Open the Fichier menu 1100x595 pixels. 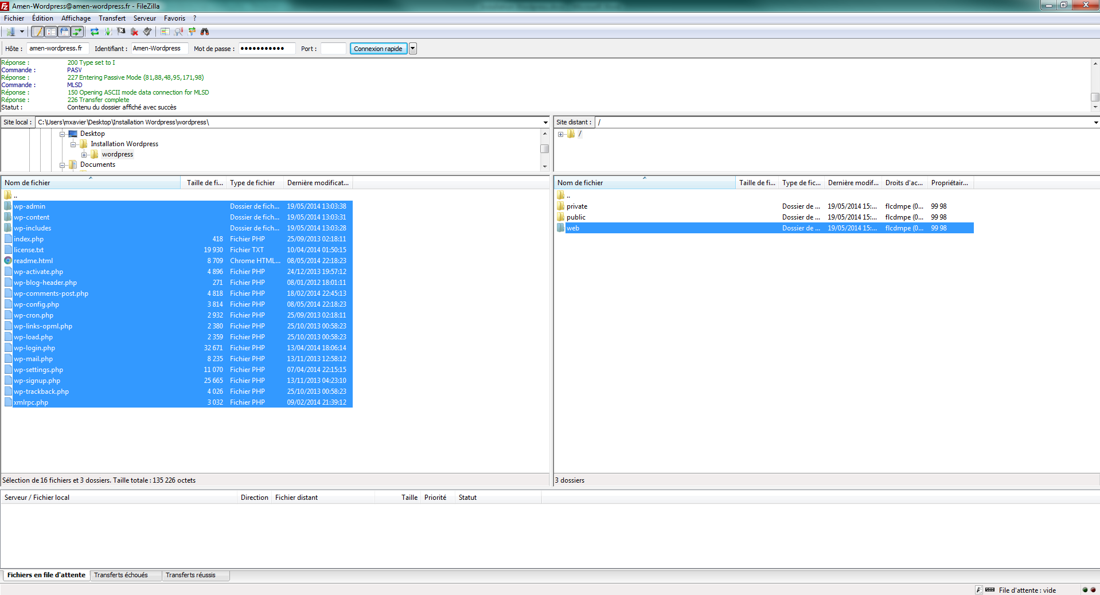coord(14,18)
